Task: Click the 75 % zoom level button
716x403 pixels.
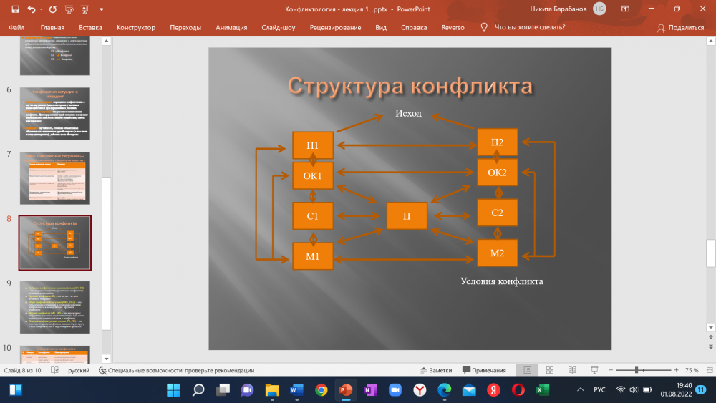Action: [x=692, y=370]
